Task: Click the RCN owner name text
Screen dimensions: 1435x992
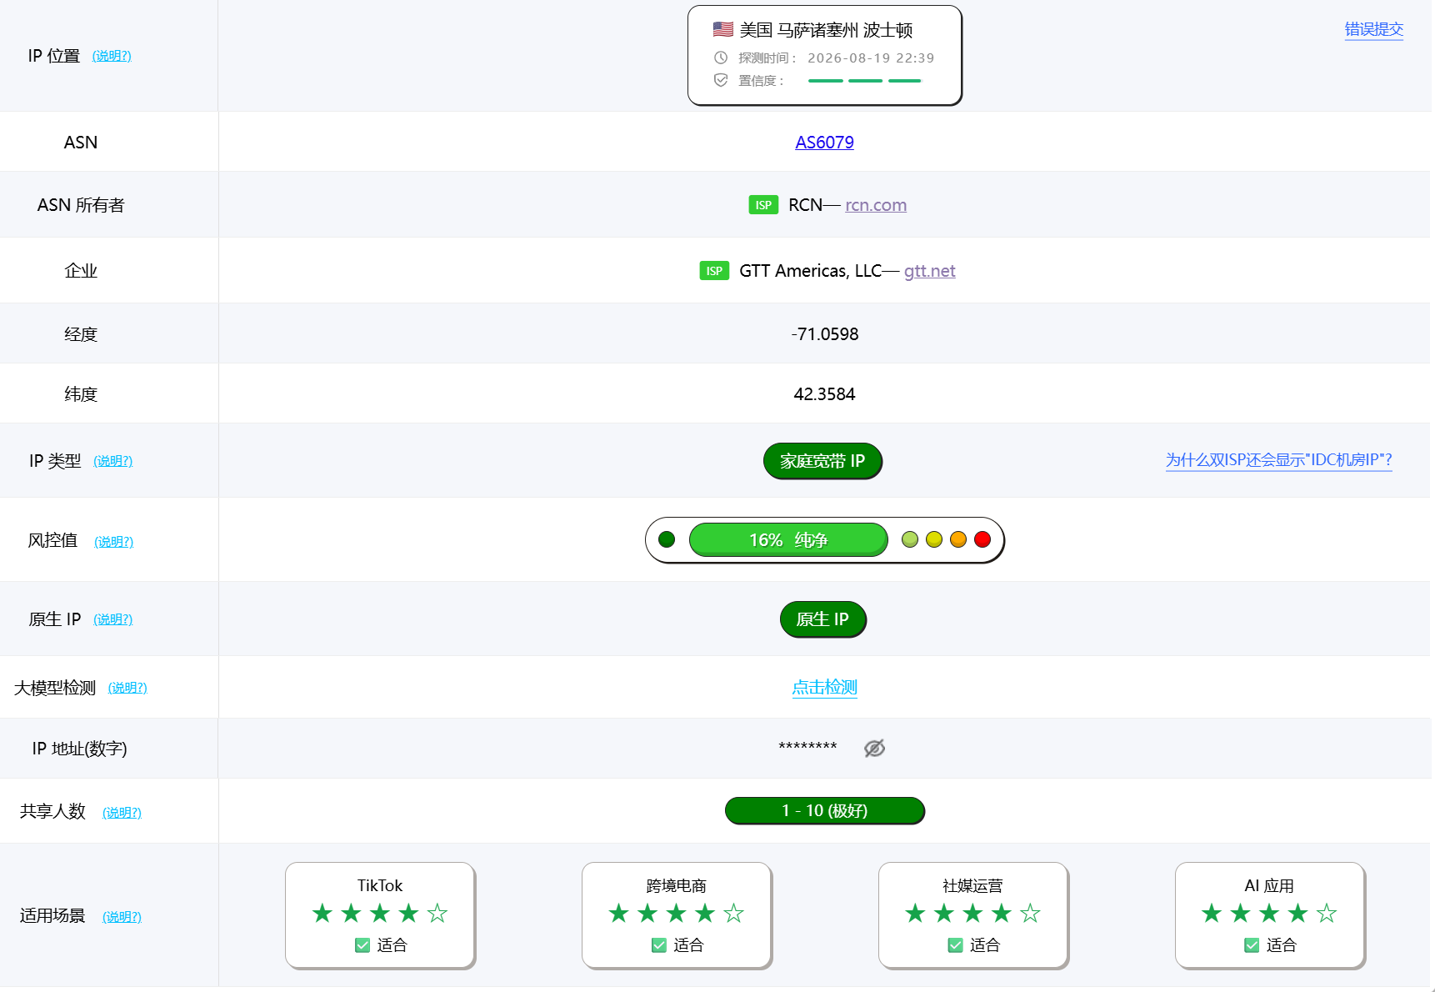Action: pos(805,205)
